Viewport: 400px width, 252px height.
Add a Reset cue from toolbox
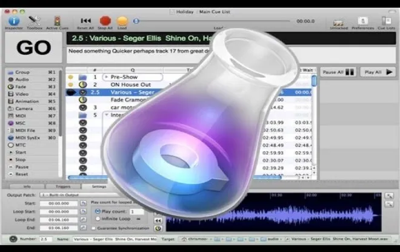32,174
